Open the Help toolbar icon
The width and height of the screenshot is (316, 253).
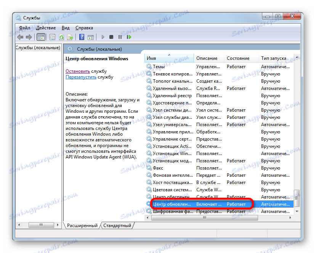tap(82, 37)
